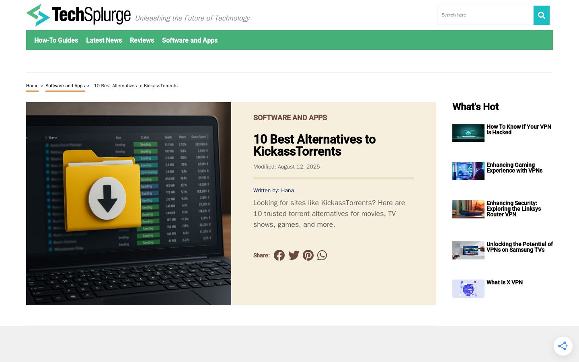The width and height of the screenshot is (579, 362).
Task: Click the Samsung TV VPN thumbnail
Action: click(468, 250)
